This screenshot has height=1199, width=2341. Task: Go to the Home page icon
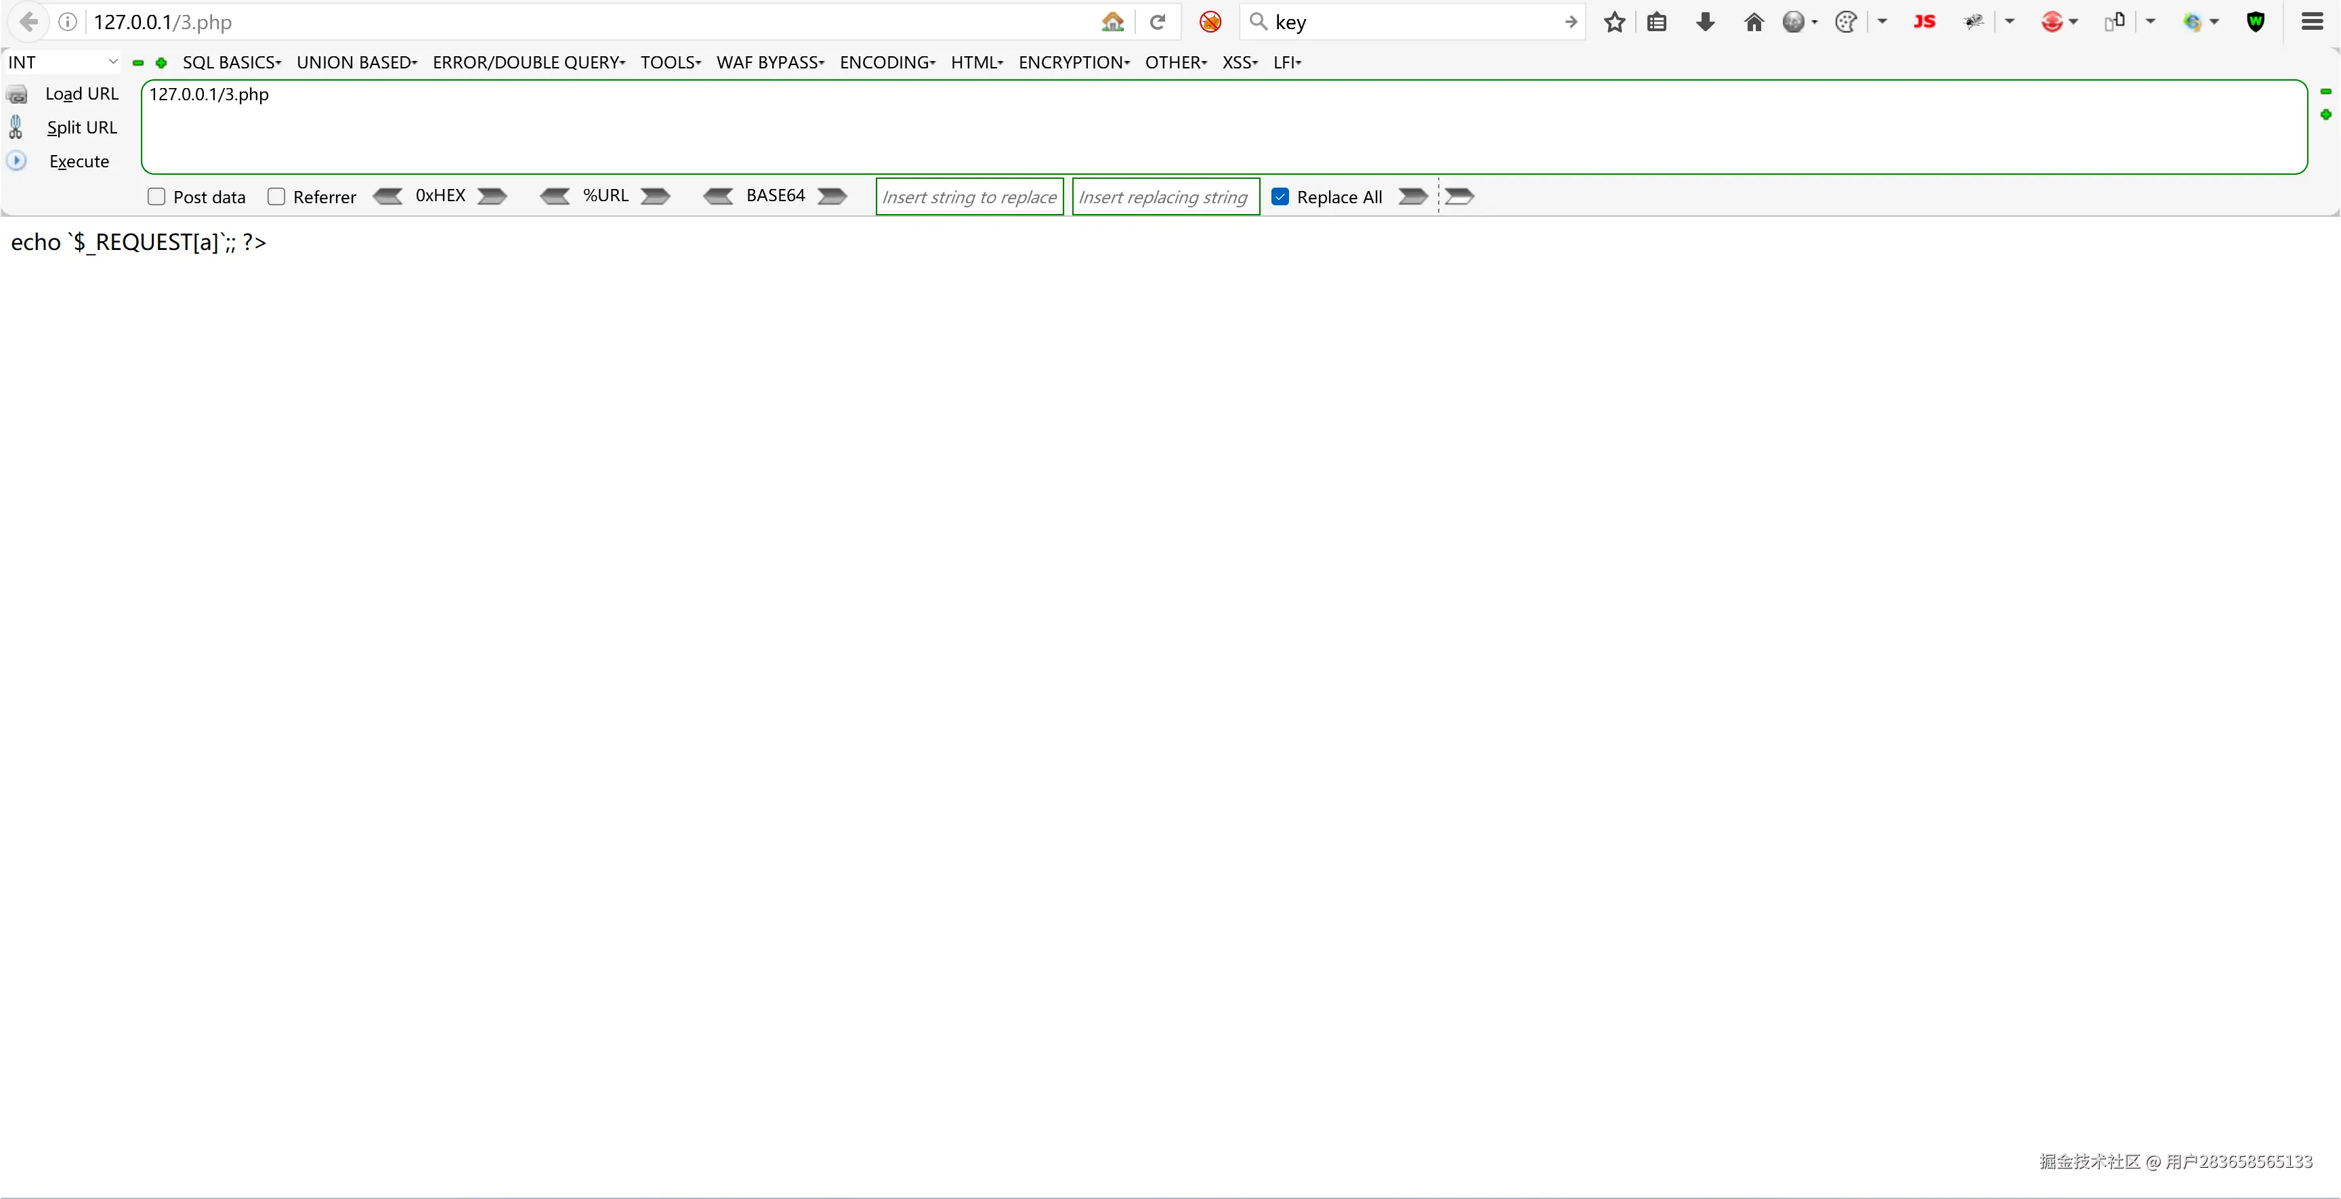click(x=1753, y=22)
